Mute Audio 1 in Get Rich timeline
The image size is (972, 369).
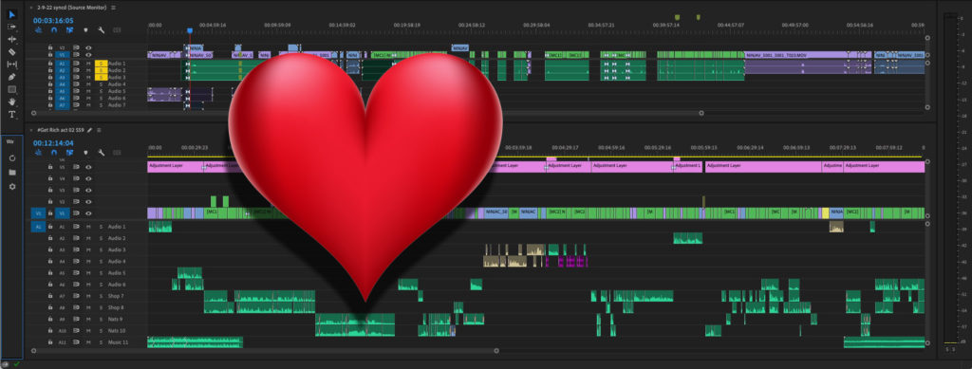(x=88, y=228)
